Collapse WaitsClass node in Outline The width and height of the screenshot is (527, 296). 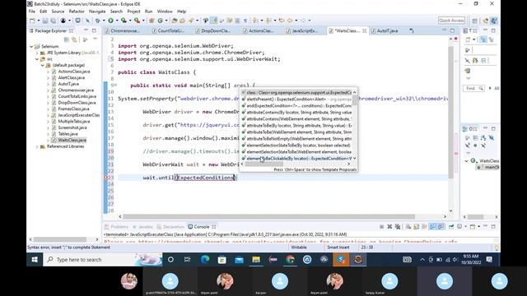click(x=467, y=161)
